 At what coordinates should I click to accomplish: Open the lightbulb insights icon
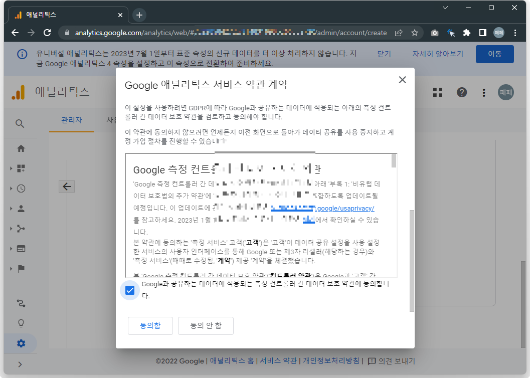(x=20, y=322)
